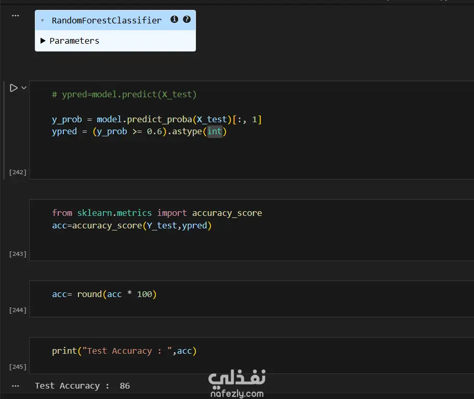474x399 pixels.
Task: Select the [243] execution count label
Action: (x=18, y=254)
